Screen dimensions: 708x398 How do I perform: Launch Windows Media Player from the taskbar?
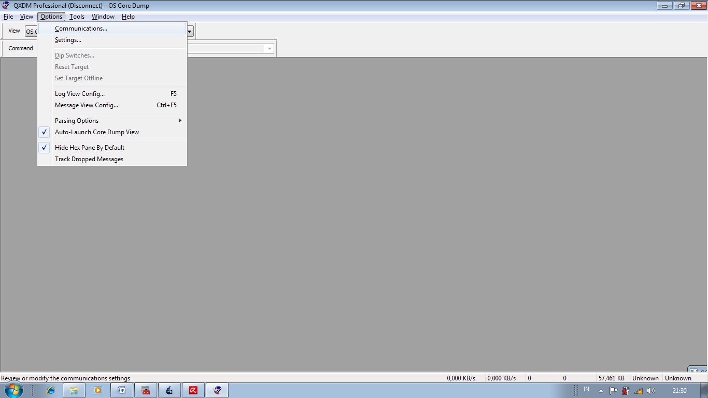[x=98, y=390]
